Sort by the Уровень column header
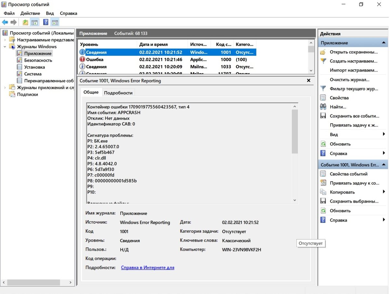The height and width of the screenshot is (294, 390). tap(108, 44)
